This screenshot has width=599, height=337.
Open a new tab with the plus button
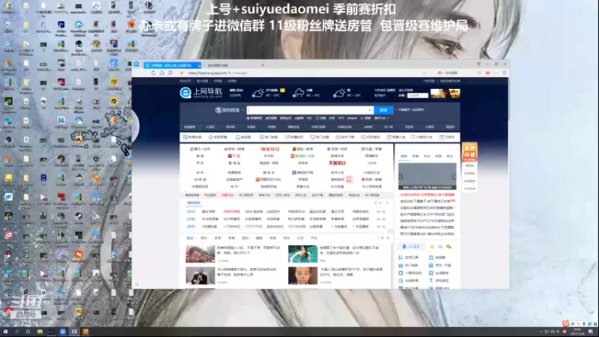[263, 65]
